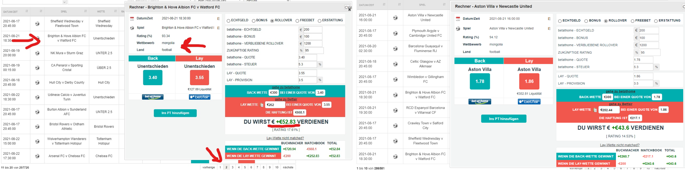
Task: Go to page 3 in the left pagination
Action: tap(233, 167)
